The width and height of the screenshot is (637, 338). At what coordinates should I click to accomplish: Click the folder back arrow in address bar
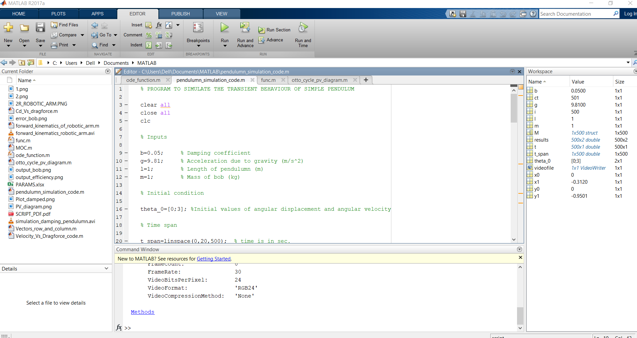pos(4,62)
